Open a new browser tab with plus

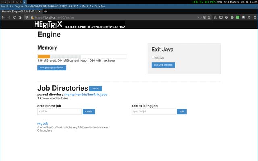tap(46, 12)
